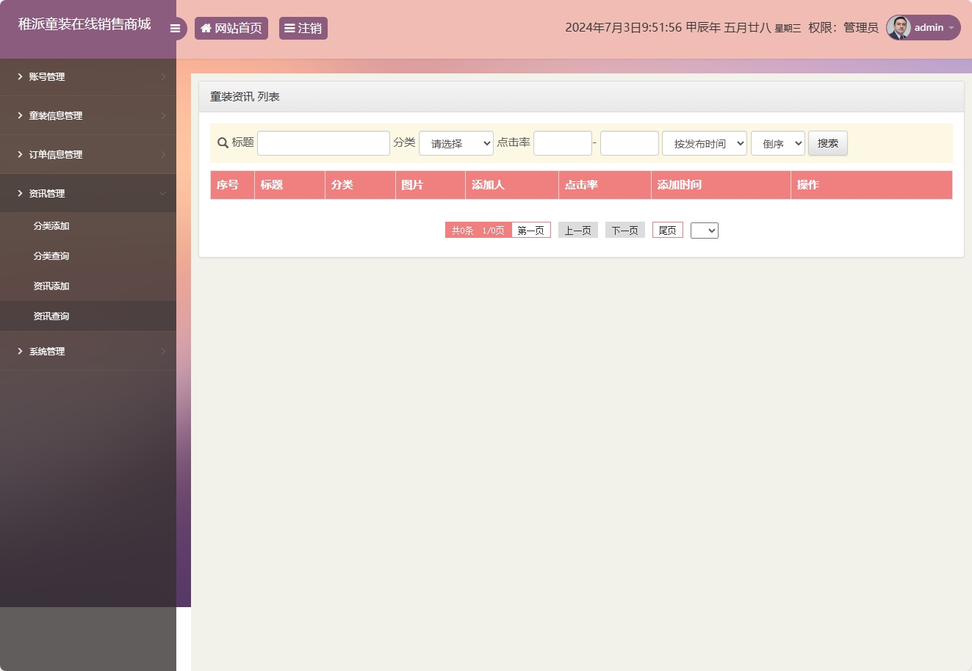Open the 倒序 order dropdown
Screen dimensions: 972x671
(777, 143)
